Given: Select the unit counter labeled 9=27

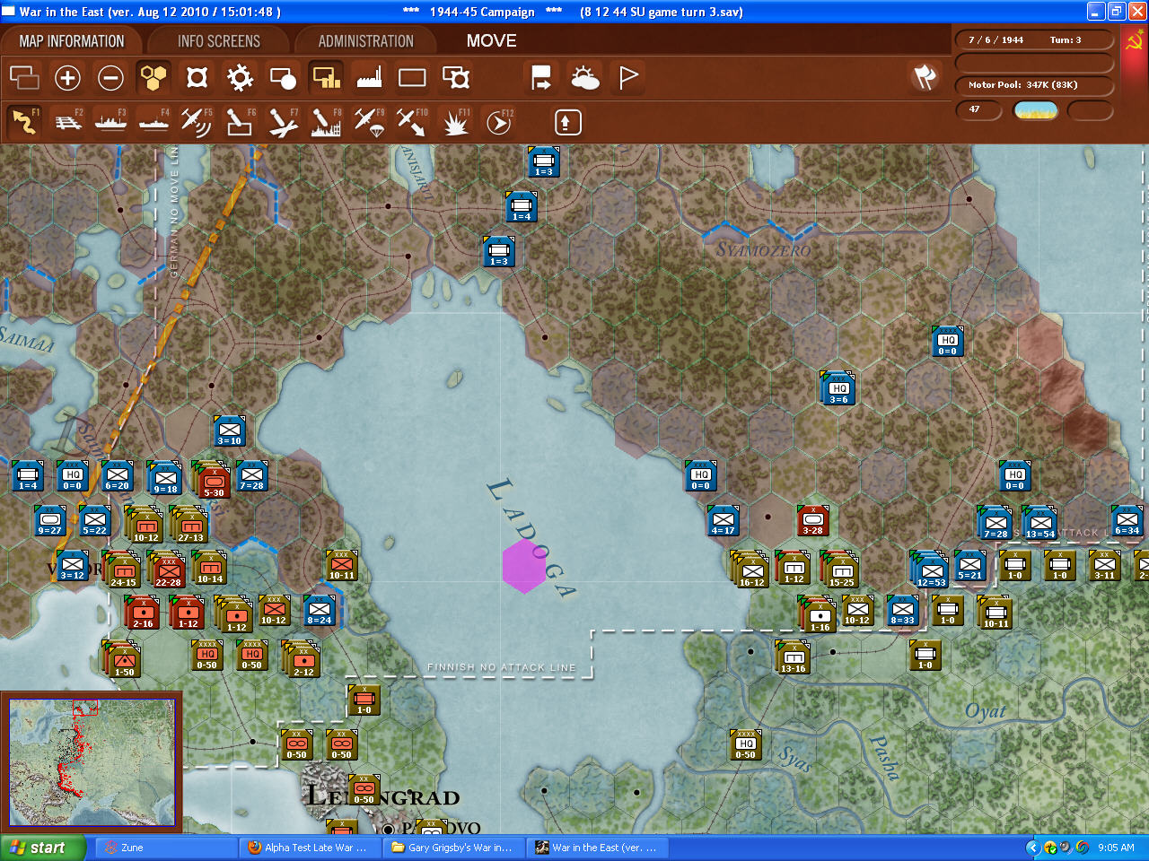Looking at the screenshot, I should pos(50,521).
